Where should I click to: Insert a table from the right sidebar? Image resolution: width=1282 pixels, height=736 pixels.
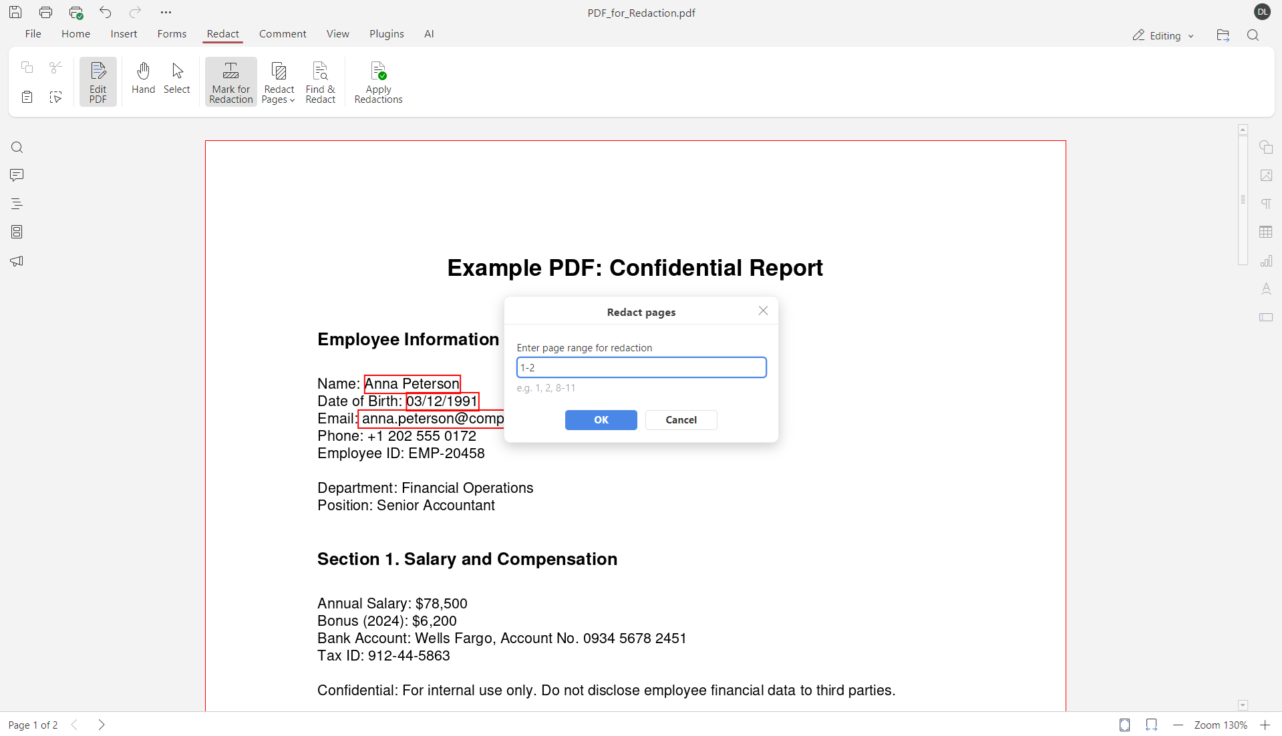(1267, 232)
